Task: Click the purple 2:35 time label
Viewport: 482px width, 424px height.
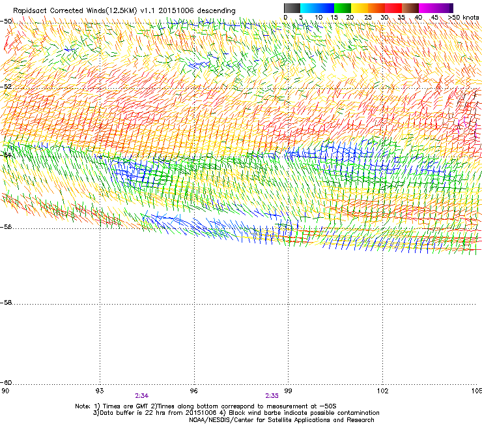Action: click(272, 396)
